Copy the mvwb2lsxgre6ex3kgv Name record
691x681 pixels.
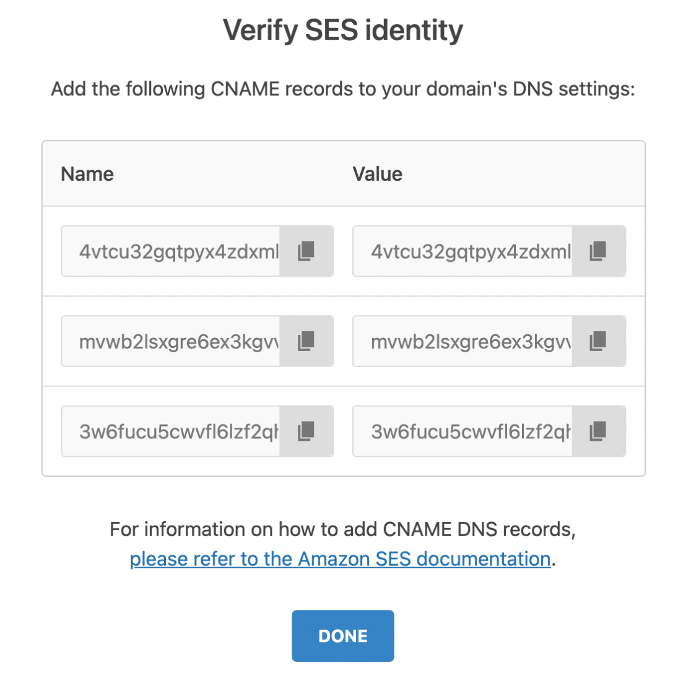[306, 341]
